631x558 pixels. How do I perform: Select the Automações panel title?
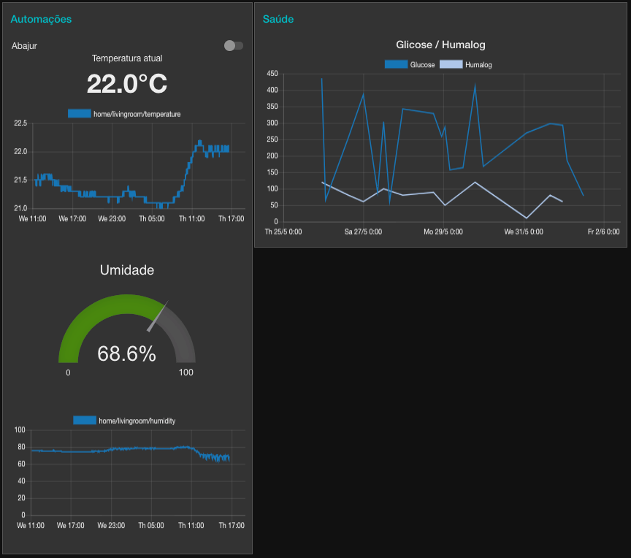pos(41,19)
